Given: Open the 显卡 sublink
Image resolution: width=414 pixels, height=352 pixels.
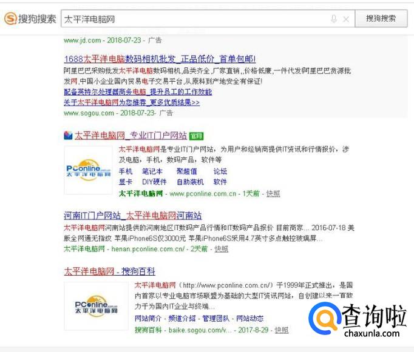Looking at the screenshot, I should 126,182.
